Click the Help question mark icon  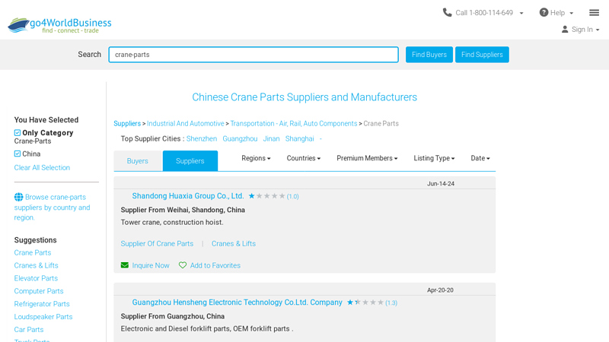click(x=544, y=12)
